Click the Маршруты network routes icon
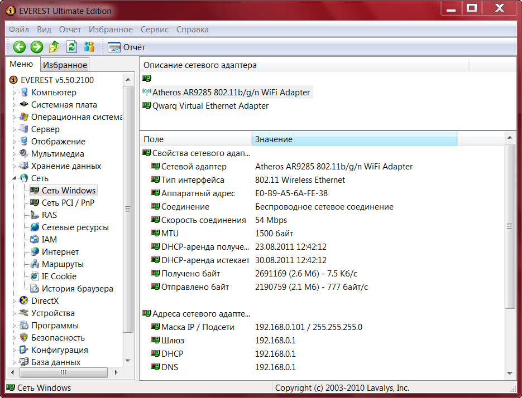522x398 pixels. click(35, 264)
